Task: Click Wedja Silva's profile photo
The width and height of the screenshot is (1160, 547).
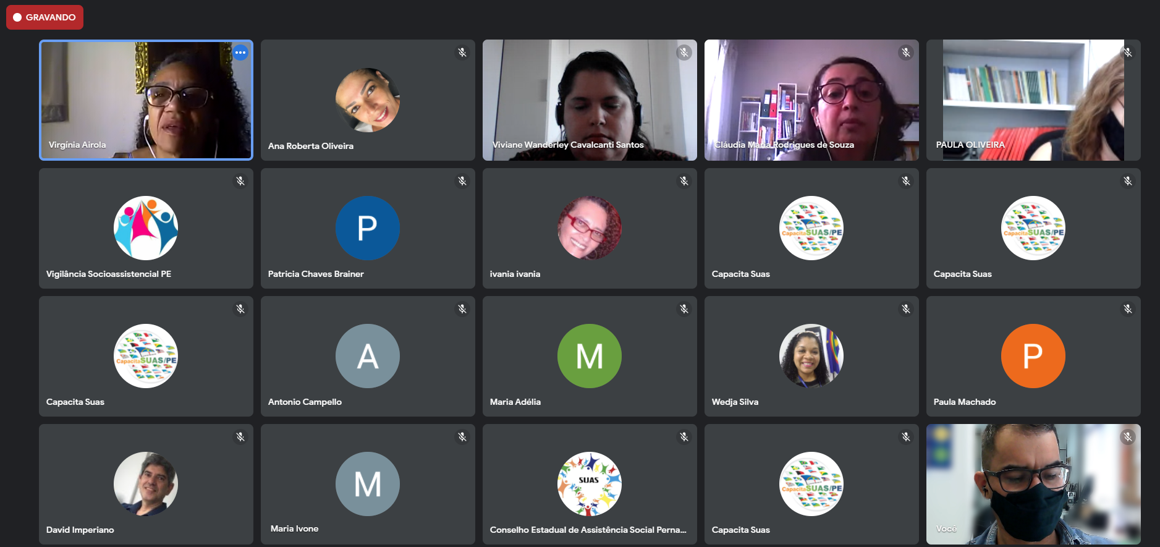Action: 811,356
